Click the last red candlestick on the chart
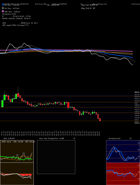 [x=100, y=119]
